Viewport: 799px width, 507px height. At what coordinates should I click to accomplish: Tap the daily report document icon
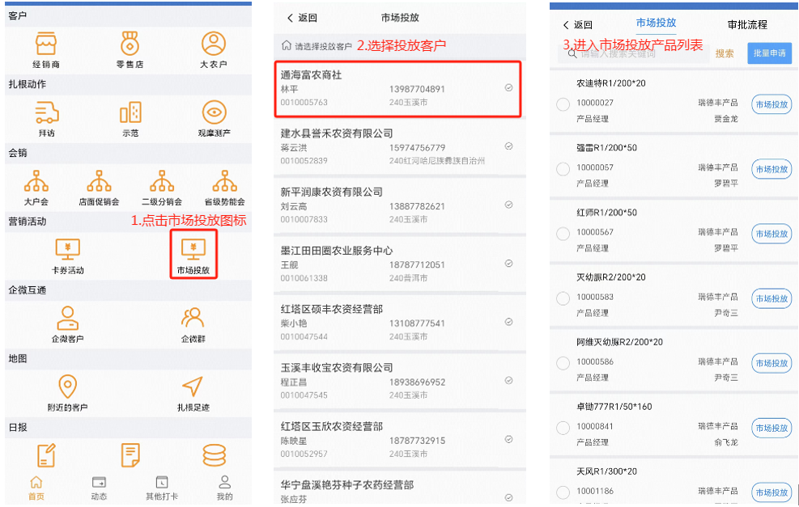tap(130, 455)
